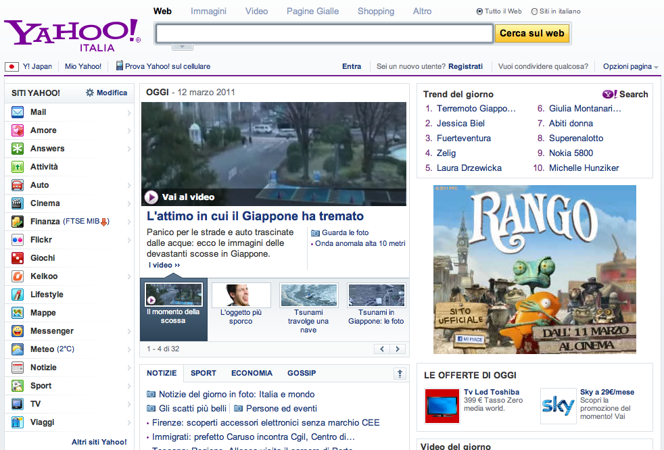Click inside the web search field
Image resolution: width=664 pixels, height=450 pixels.
[325, 33]
